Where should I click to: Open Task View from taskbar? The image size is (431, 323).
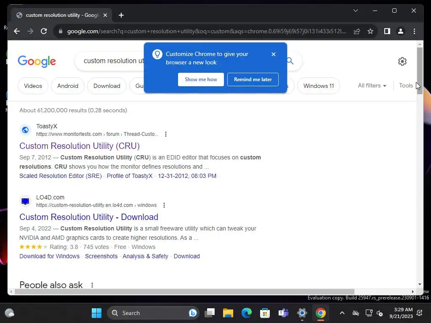[x=210, y=313]
